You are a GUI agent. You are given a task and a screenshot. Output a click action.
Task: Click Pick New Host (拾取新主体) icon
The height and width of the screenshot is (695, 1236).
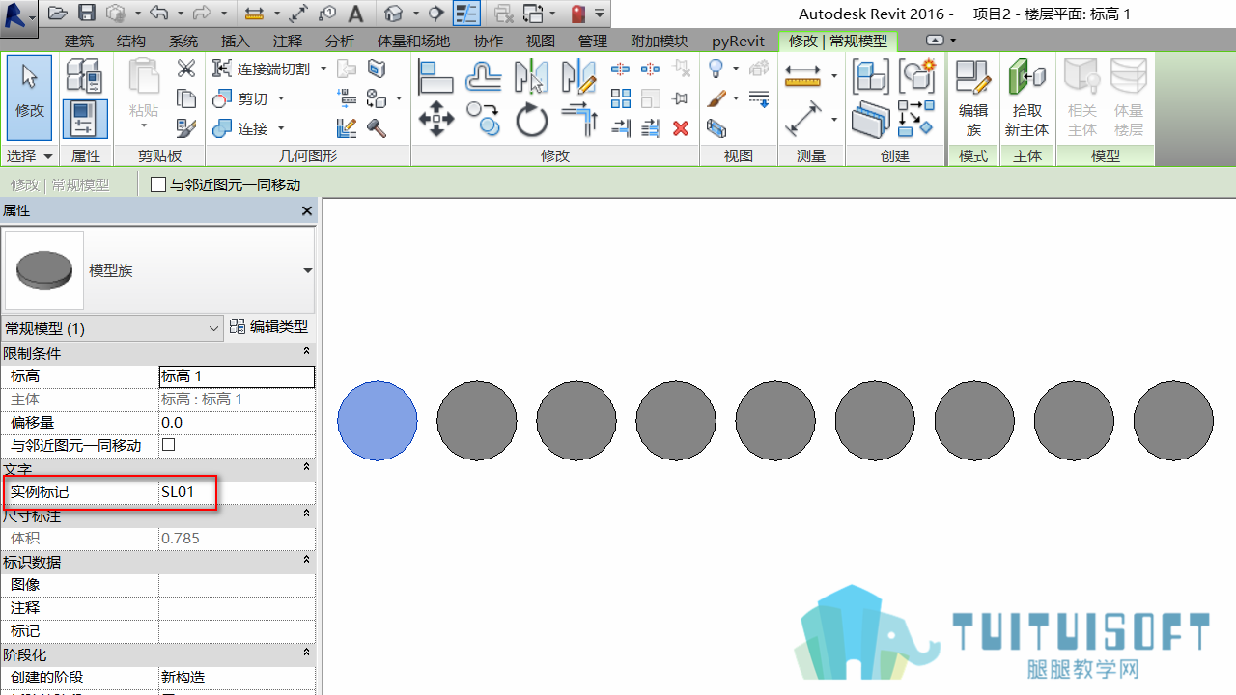tap(1026, 97)
